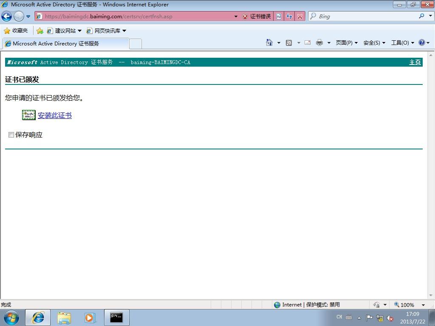This screenshot has height=326, width=435.
Task: Click the 证书错误 security warning
Action: [x=257, y=17]
